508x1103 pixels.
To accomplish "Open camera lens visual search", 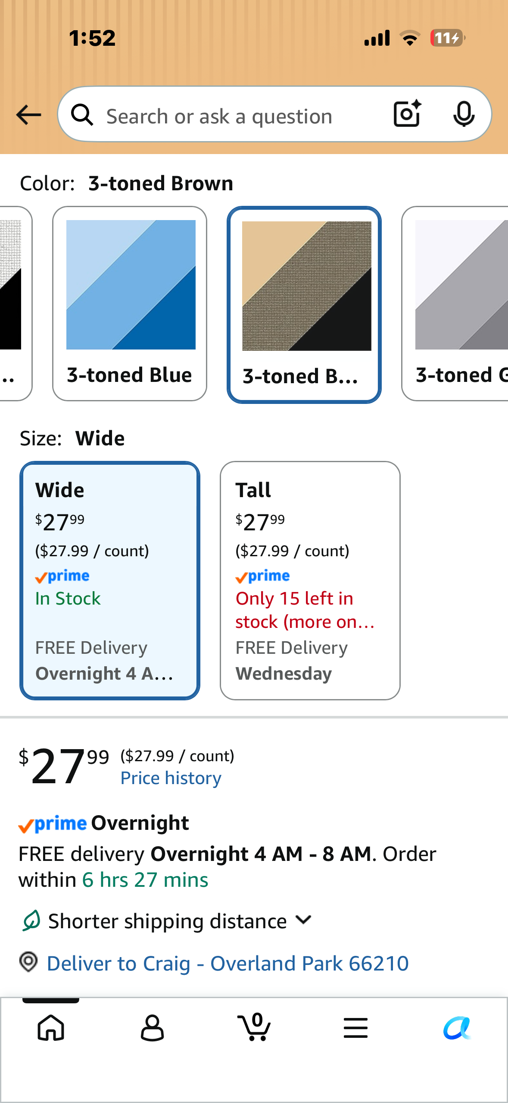I will click(x=407, y=114).
